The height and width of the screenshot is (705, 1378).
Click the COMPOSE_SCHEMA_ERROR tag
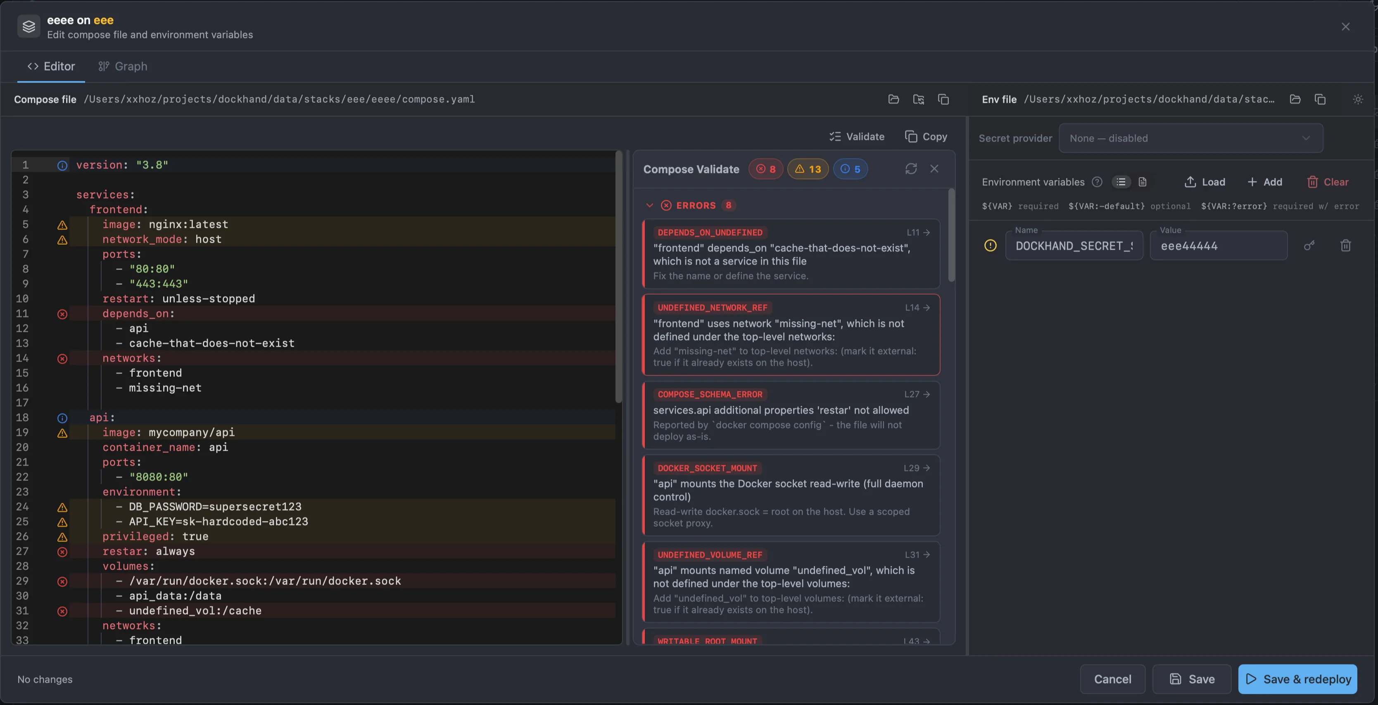pyautogui.click(x=710, y=395)
